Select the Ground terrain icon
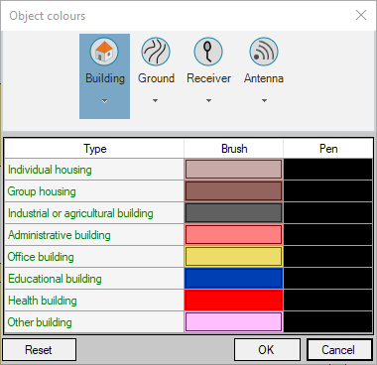Image resolution: width=377 pixels, height=365 pixels. 156,52
